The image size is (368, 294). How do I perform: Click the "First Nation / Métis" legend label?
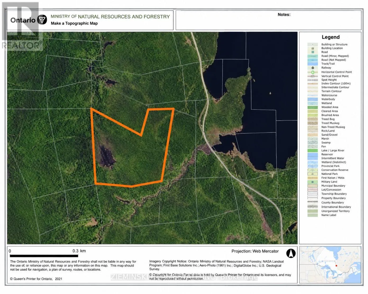pyautogui.click(x=333, y=178)
